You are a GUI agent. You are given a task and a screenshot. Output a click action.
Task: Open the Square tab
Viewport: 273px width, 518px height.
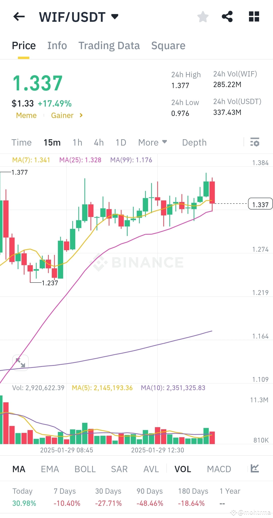coord(168,45)
